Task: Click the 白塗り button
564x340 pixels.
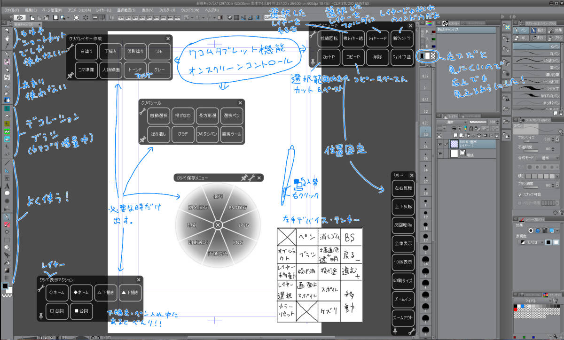Action: 86,51
